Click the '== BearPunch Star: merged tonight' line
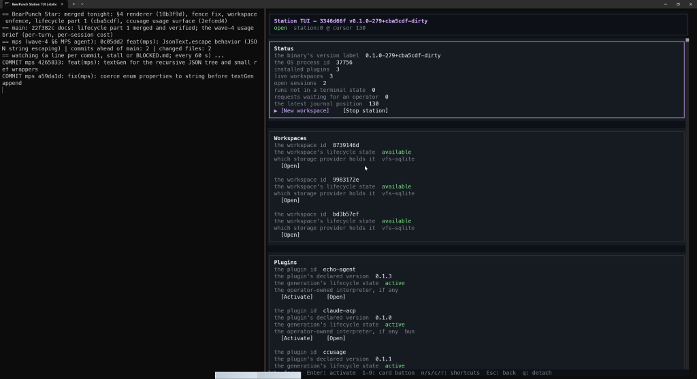This screenshot has width=697, height=379. click(x=129, y=17)
